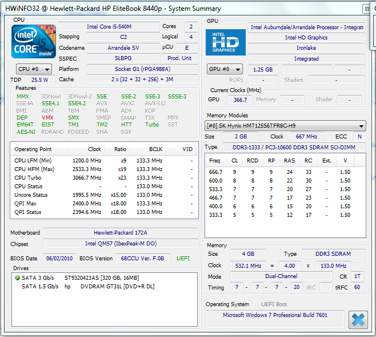Image resolution: width=376 pixels, height=337 pixels.
Task: Select the 533.3 frequency timing row
Action: (285, 189)
